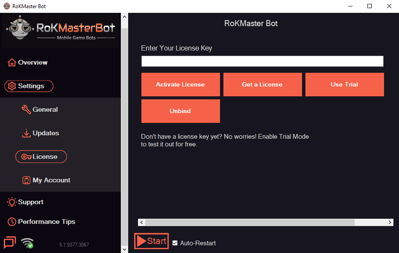Click the horizontal scrollbar left arrow
The width and height of the screenshot is (399, 253).
point(141,223)
